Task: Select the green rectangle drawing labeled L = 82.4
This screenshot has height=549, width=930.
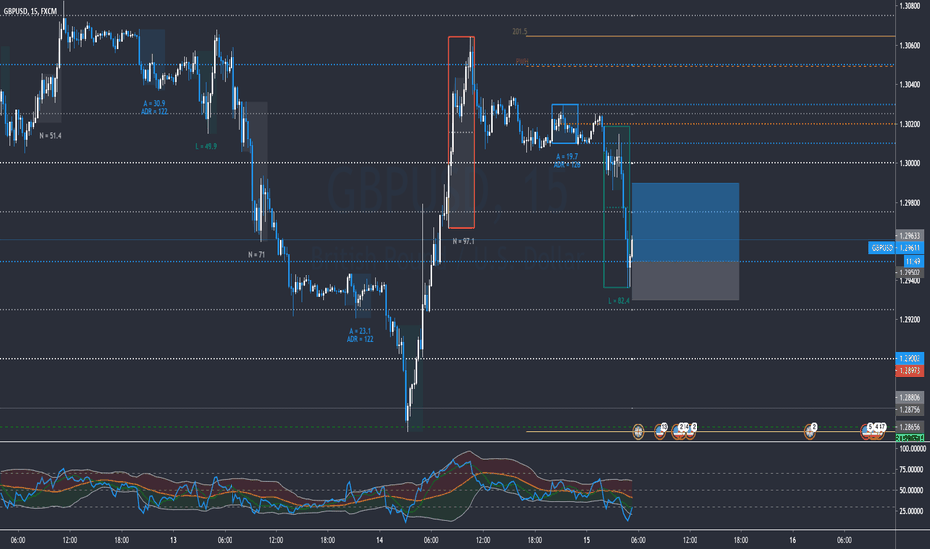Action: click(617, 207)
